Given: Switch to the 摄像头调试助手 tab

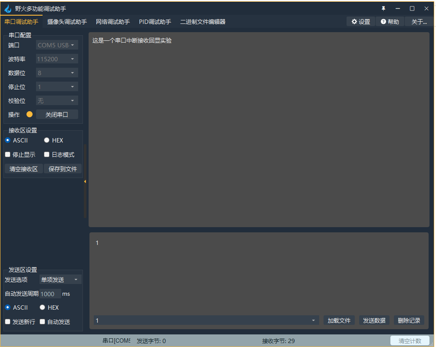Looking at the screenshot, I should click(x=66, y=21).
